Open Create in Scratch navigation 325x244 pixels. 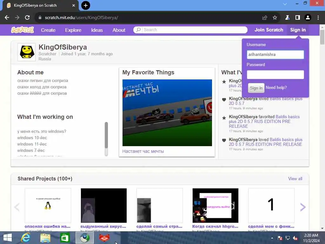(48, 30)
